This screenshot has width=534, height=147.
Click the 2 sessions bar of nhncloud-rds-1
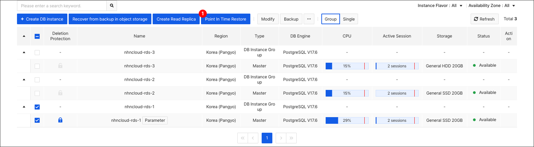click(x=397, y=120)
